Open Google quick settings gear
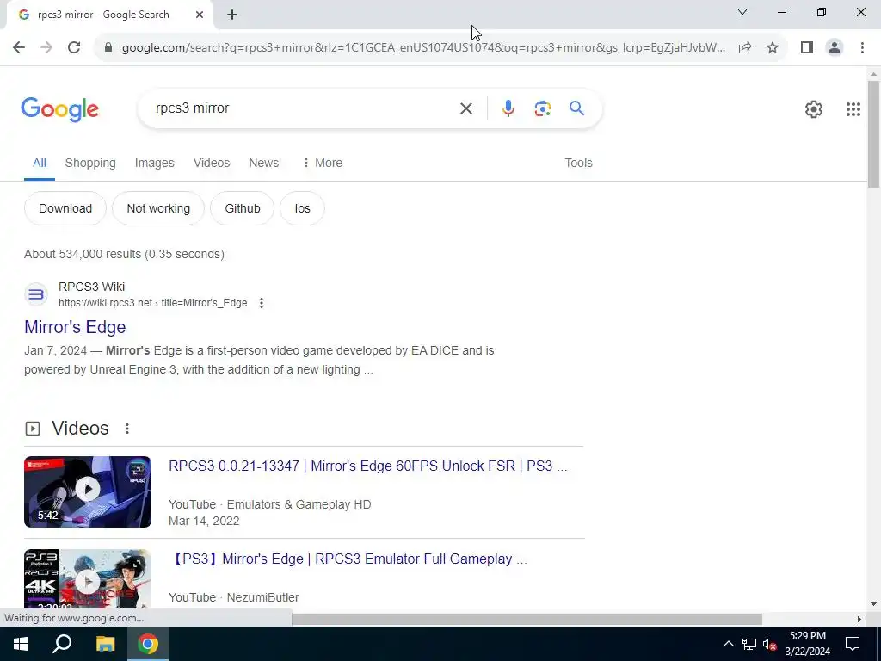Image resolution: width=881 pixels, height=661 pixels. (x=814, y=109)
